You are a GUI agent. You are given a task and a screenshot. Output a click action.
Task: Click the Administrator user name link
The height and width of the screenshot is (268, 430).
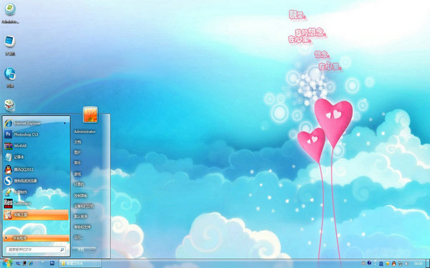85,131
